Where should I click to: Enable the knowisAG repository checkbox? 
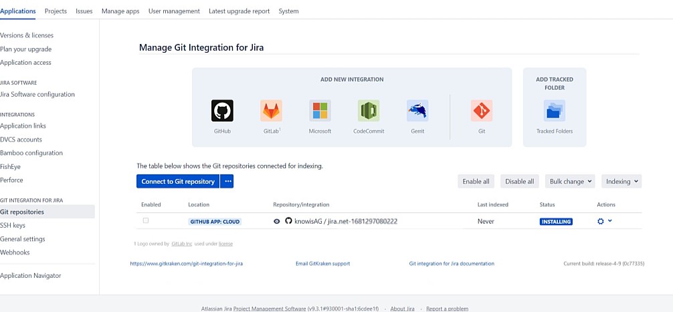pyautogui.click(x=145, y=220)
